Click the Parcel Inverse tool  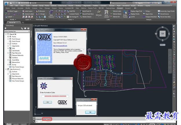(x=163, y=14)
